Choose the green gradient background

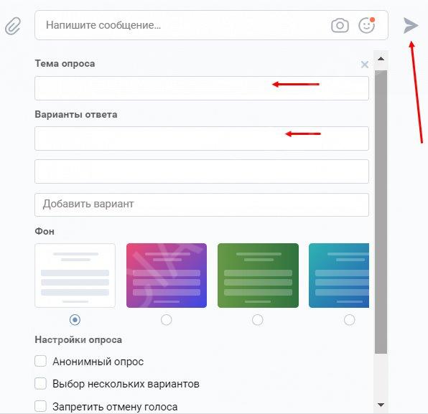point(258,276)
